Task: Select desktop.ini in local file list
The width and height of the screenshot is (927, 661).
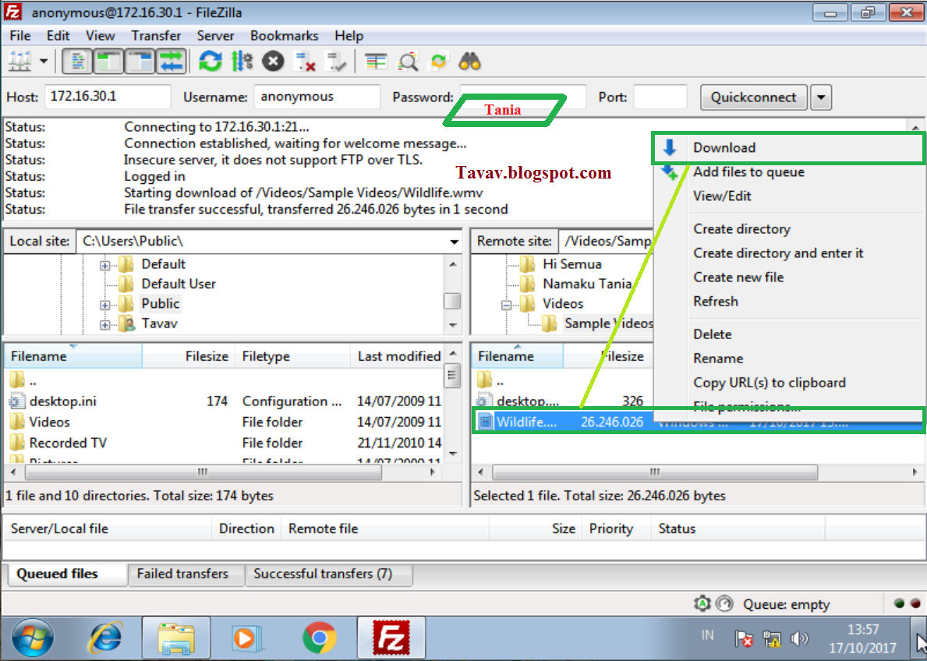Action: tap(62, 401)
